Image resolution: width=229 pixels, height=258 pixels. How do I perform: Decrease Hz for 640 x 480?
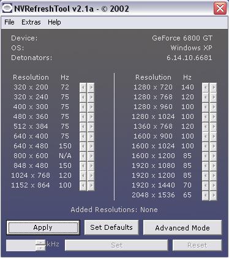(x=83, y=146)
